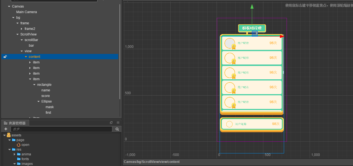Click the hierarchy panel vertical scrollbar
Viewport: 353px width, 166px height.
click(x=120, y=50)
